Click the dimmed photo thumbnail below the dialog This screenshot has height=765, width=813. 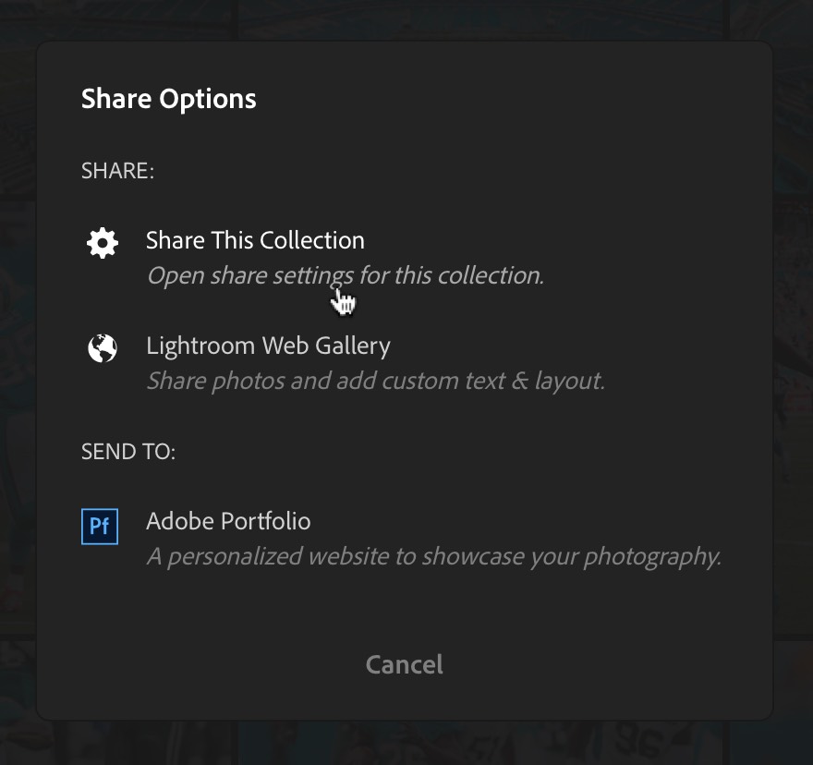(x=405, y=743)
